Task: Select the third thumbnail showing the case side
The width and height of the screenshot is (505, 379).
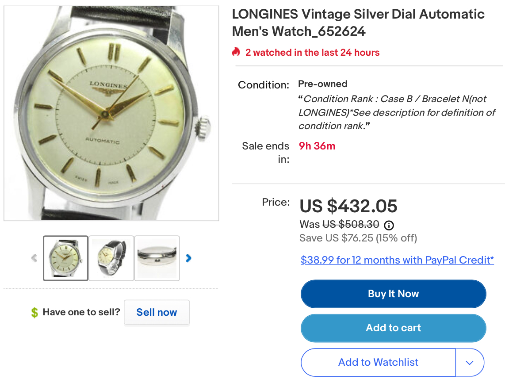Action: (x=157, y=258)
